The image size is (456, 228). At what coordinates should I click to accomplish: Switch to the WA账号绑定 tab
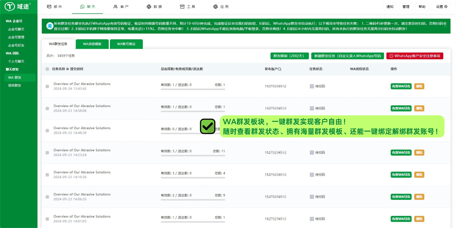[x=126, y=44]
